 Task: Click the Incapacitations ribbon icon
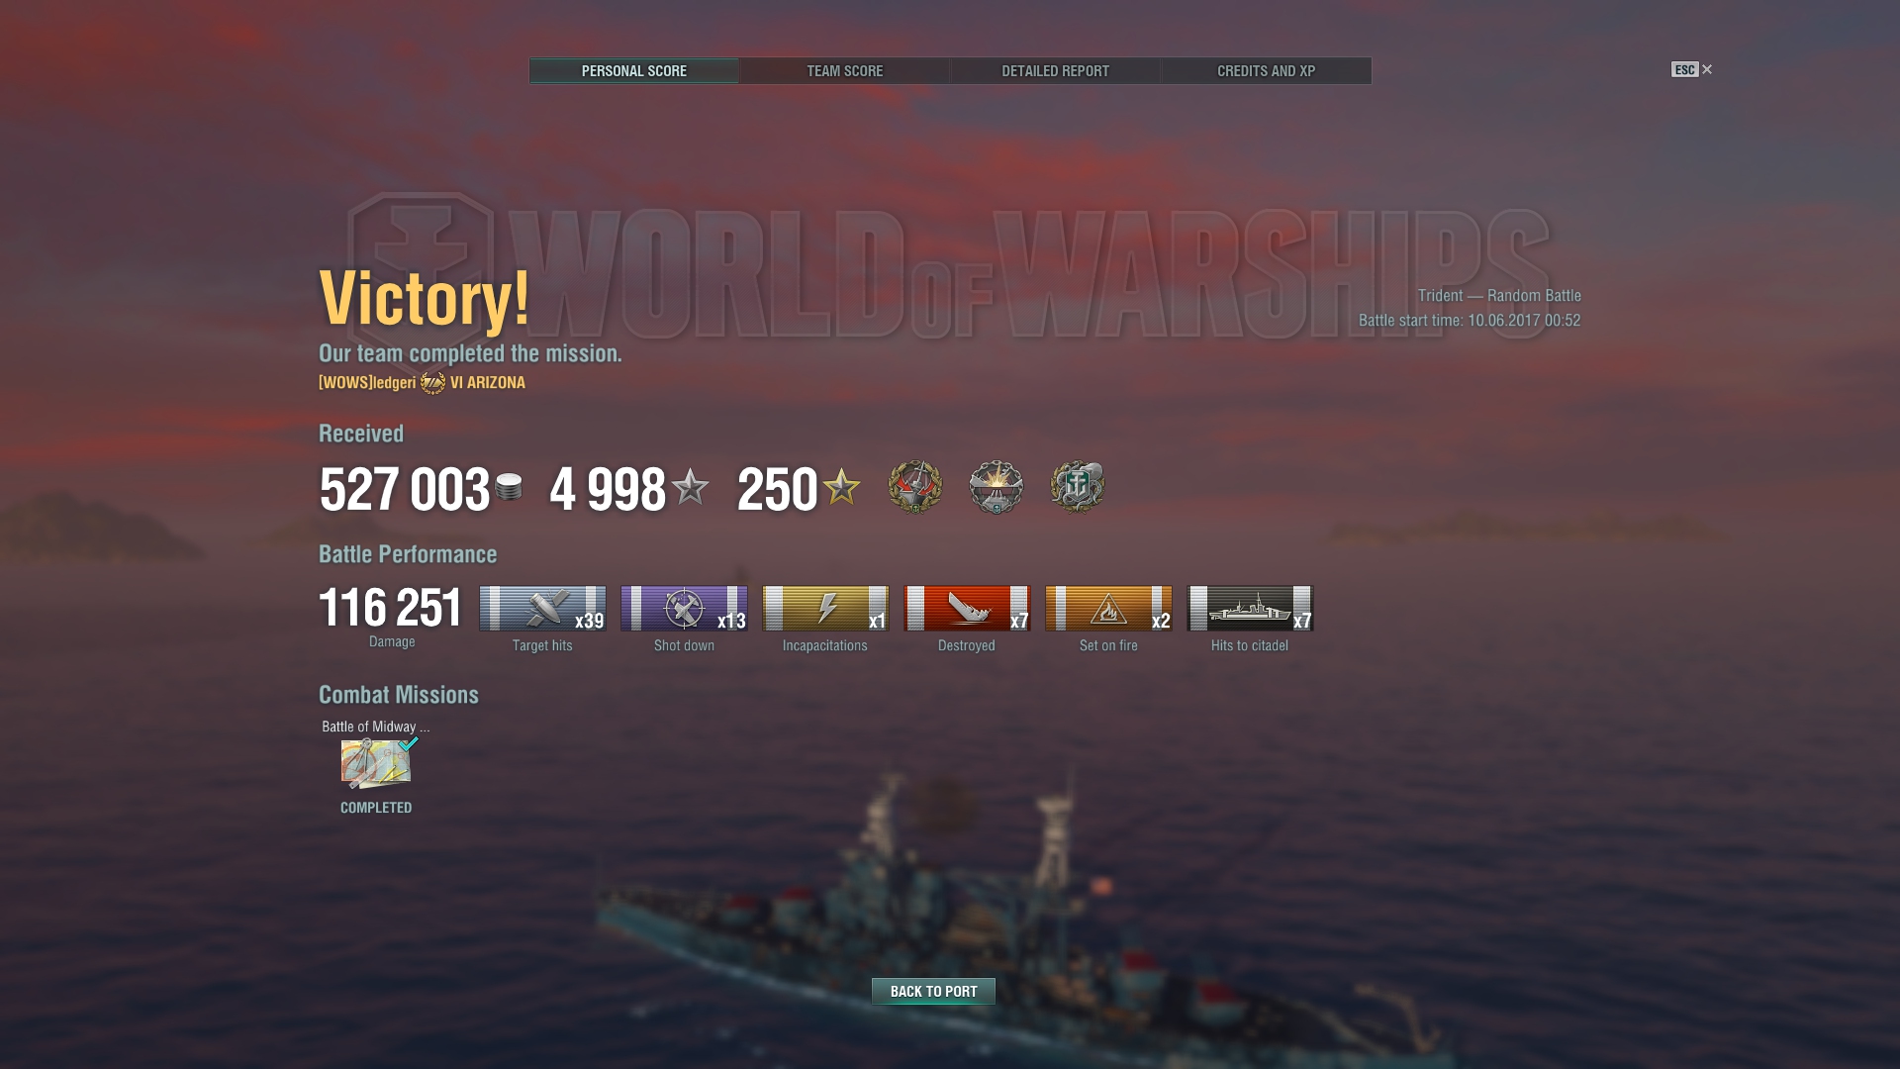point(825,609)
